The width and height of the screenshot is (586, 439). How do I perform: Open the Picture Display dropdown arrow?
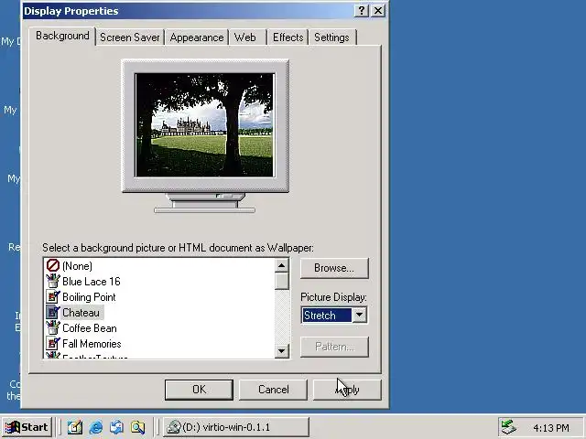click(359, 315)
